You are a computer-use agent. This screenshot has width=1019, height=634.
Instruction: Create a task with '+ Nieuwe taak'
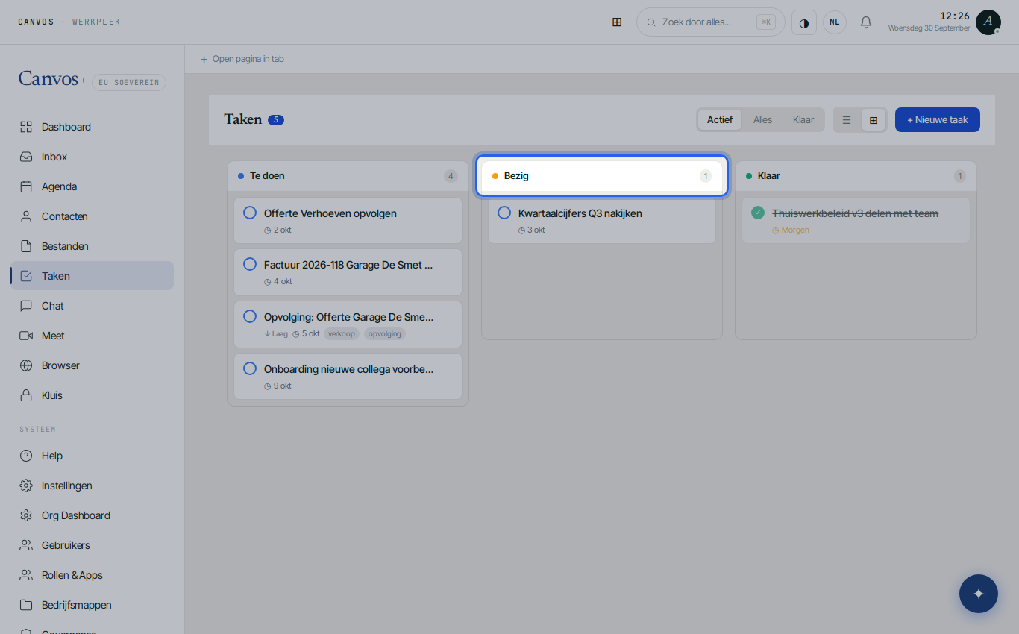pyautogui.click(x=938, y=120)
